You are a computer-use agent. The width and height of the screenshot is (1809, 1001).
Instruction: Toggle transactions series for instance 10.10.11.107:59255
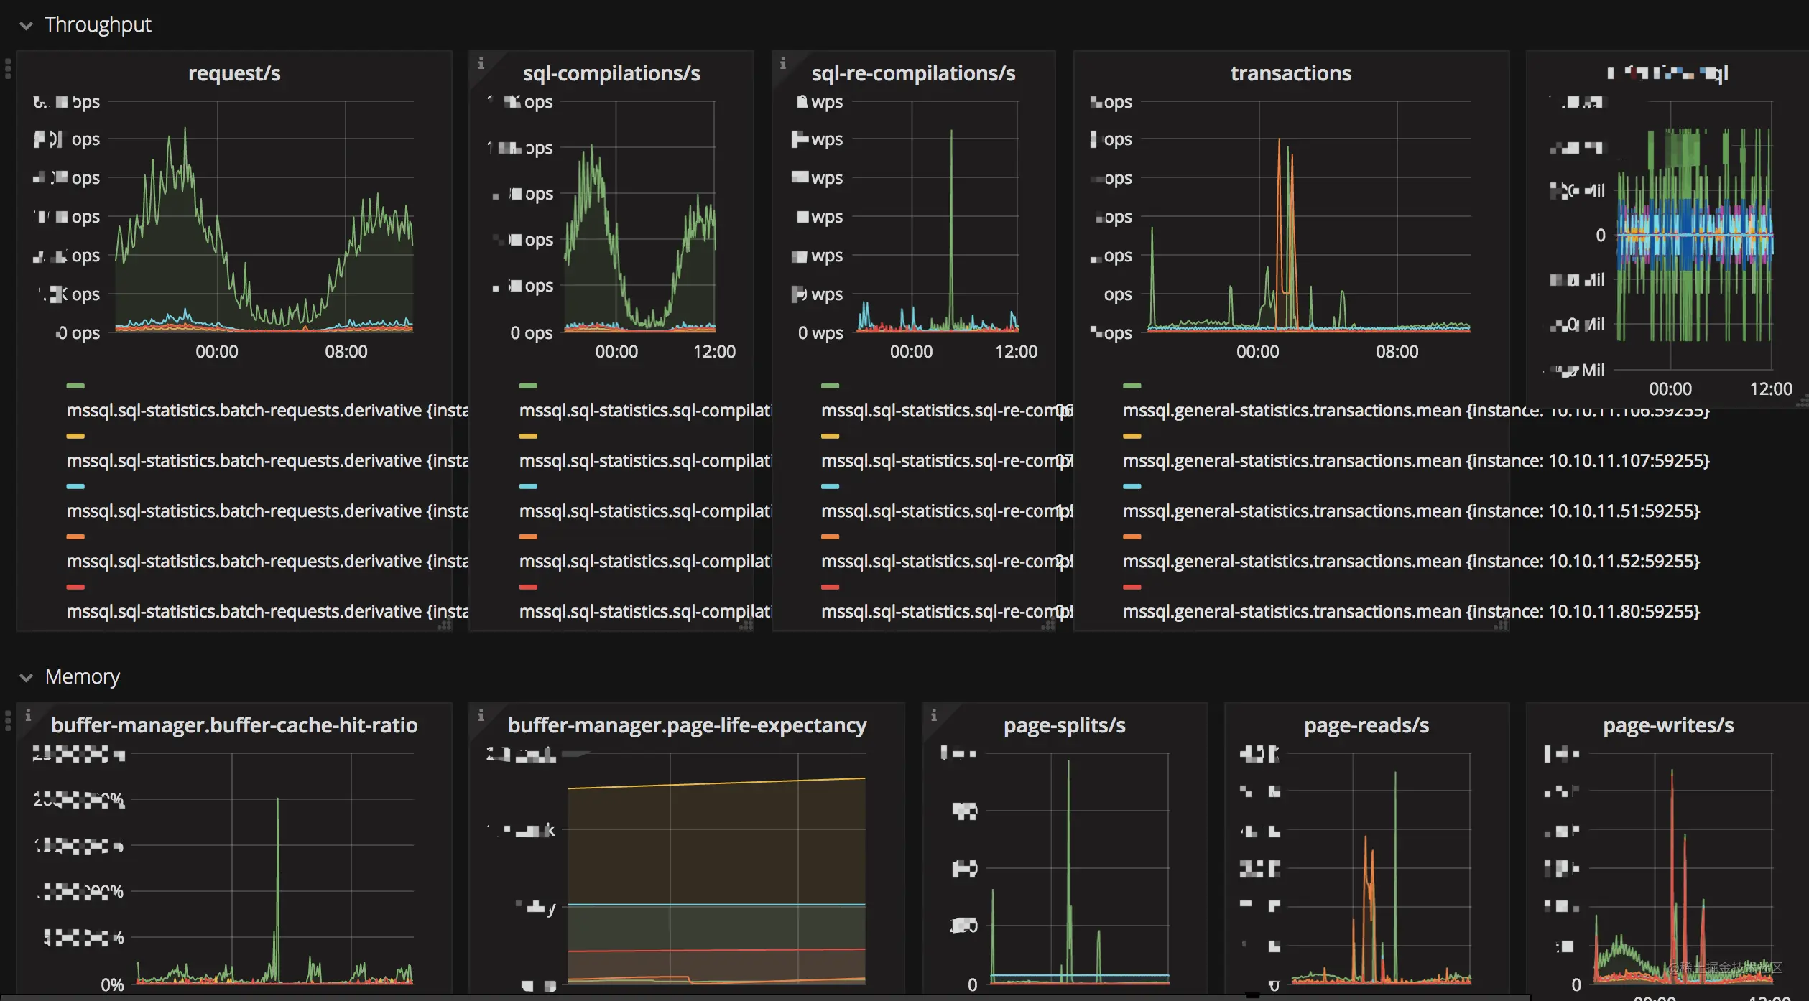[1416, 460]
